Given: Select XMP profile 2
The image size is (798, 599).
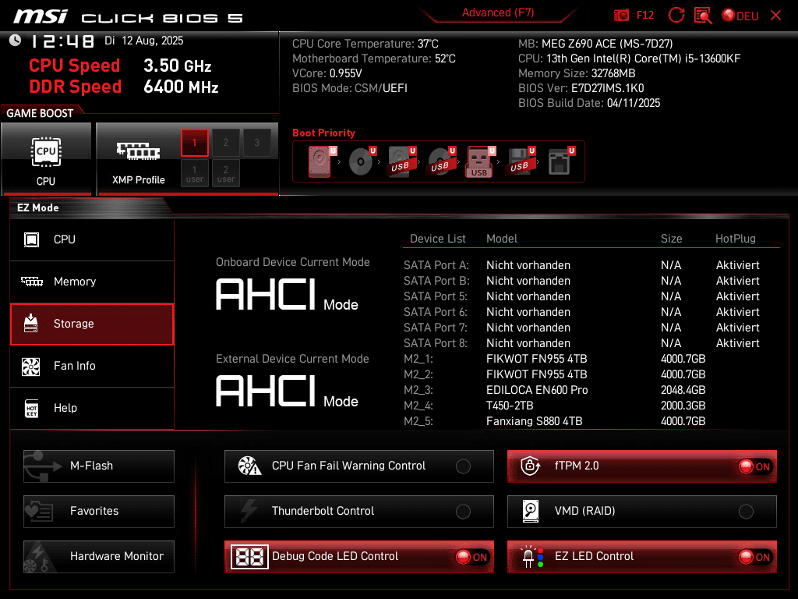Looking at the screenshot, I should pyautogui.click(x=225, y=143).
